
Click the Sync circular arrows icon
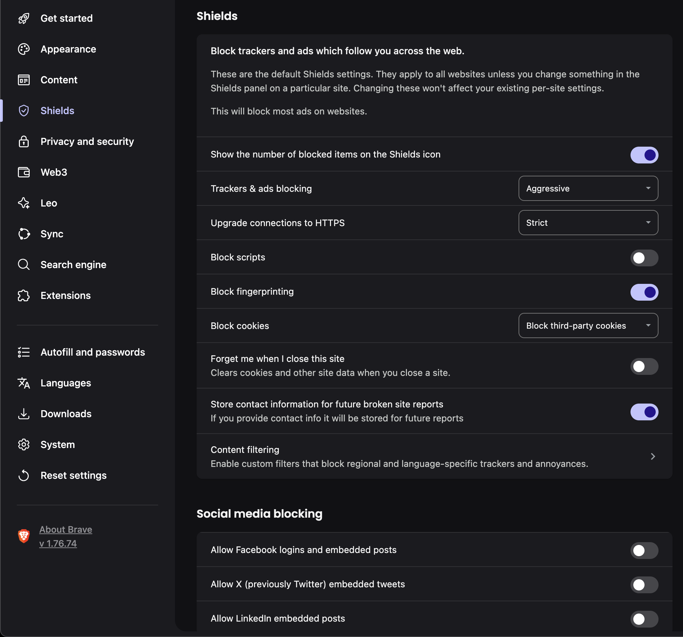[x=24, y=234]
